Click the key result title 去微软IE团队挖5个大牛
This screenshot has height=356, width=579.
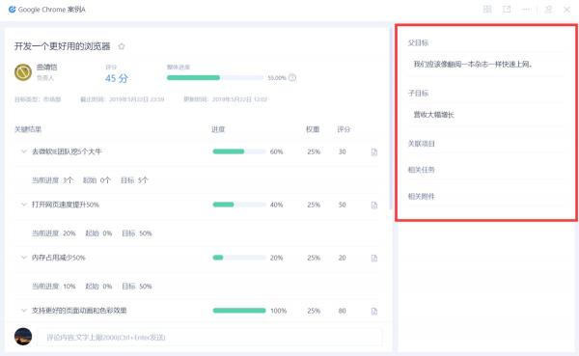click(x=67, y=151)
